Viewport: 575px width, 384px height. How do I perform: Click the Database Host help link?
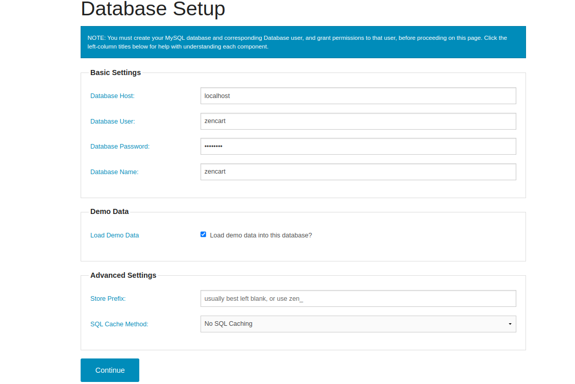tap(112, 96)
